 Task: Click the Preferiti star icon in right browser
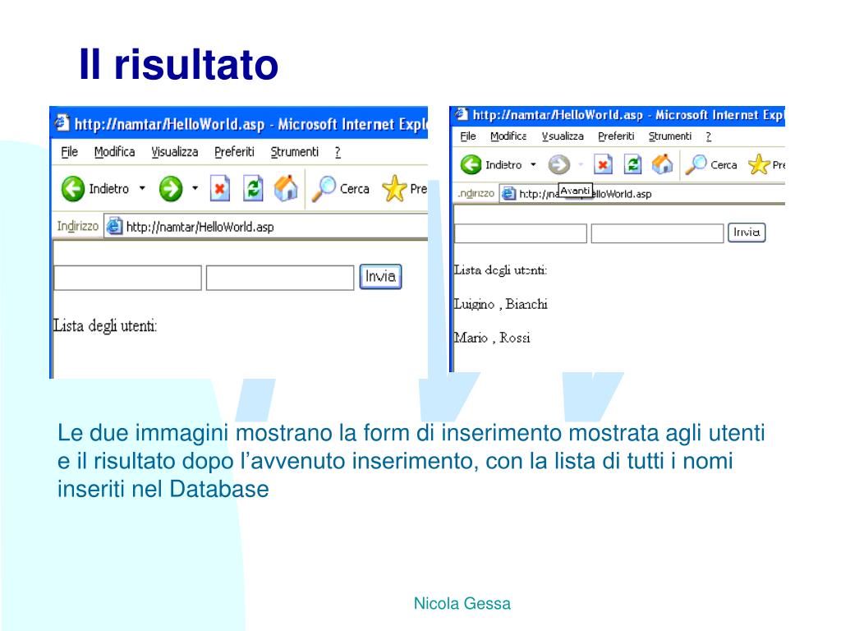click(759, 164)
